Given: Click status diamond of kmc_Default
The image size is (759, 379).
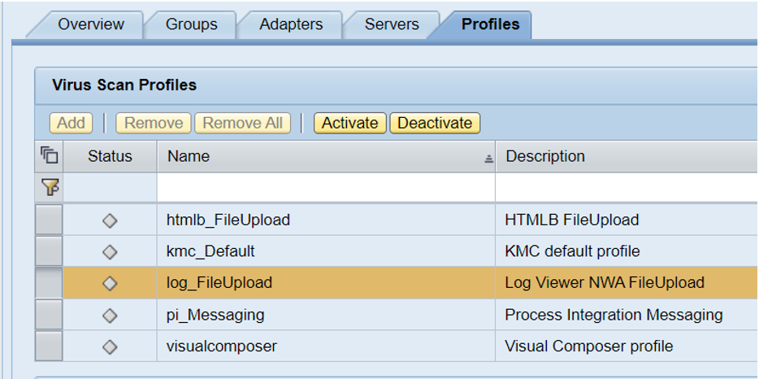Looking at the screenshot, I should click(x=110, y=252).
